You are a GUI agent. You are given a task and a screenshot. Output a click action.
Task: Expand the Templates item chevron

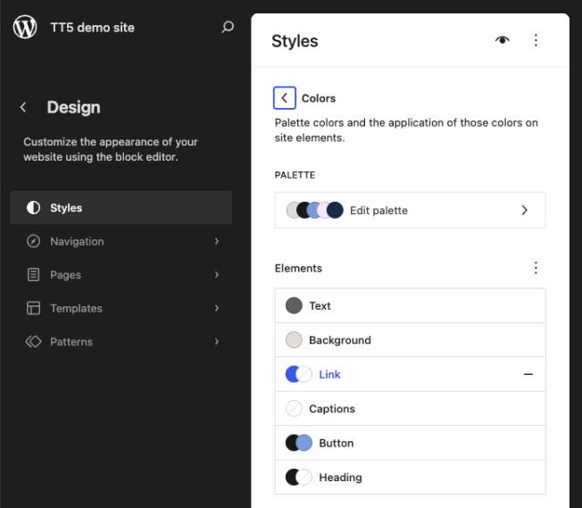217,309
